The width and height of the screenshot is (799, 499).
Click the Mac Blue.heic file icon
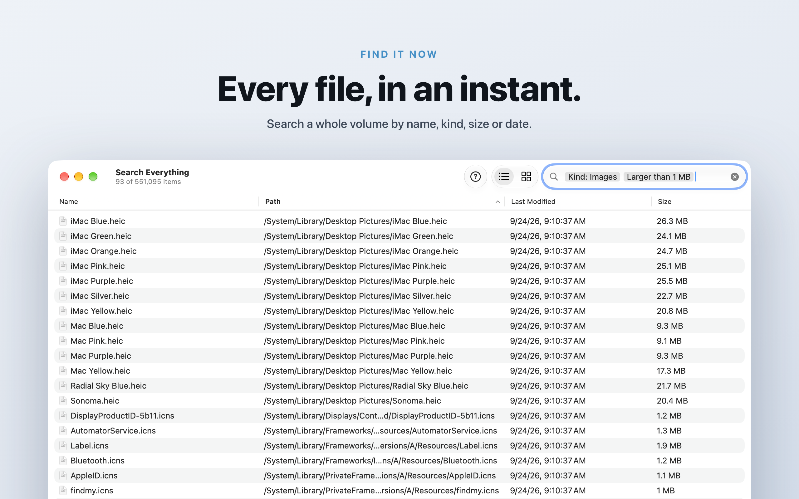coord(63,326)
